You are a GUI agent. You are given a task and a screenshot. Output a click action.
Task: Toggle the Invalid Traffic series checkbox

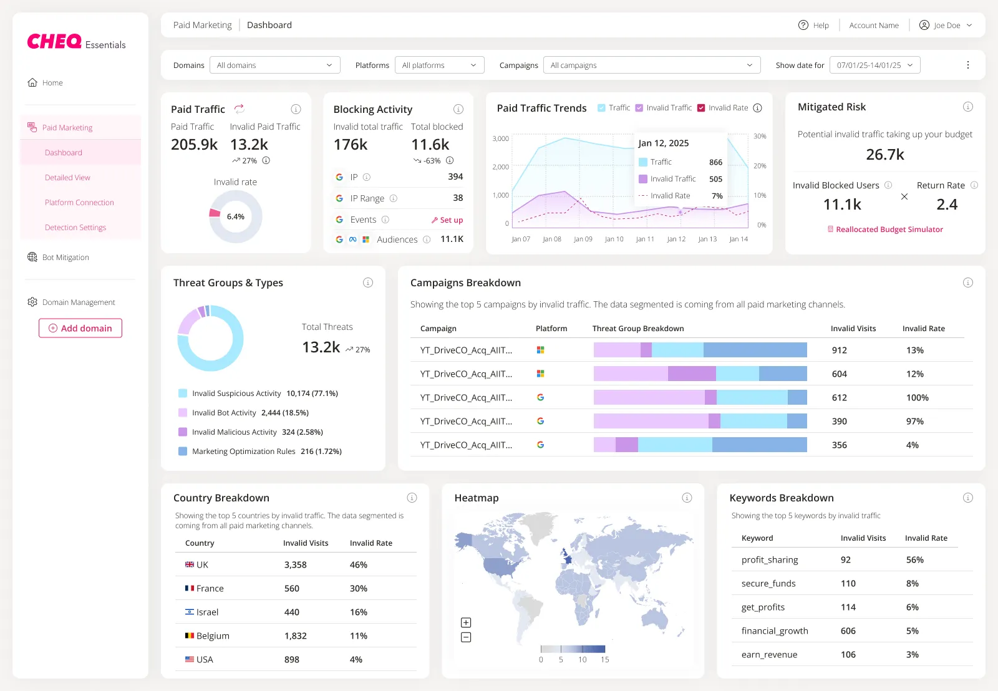coord(639,108)
